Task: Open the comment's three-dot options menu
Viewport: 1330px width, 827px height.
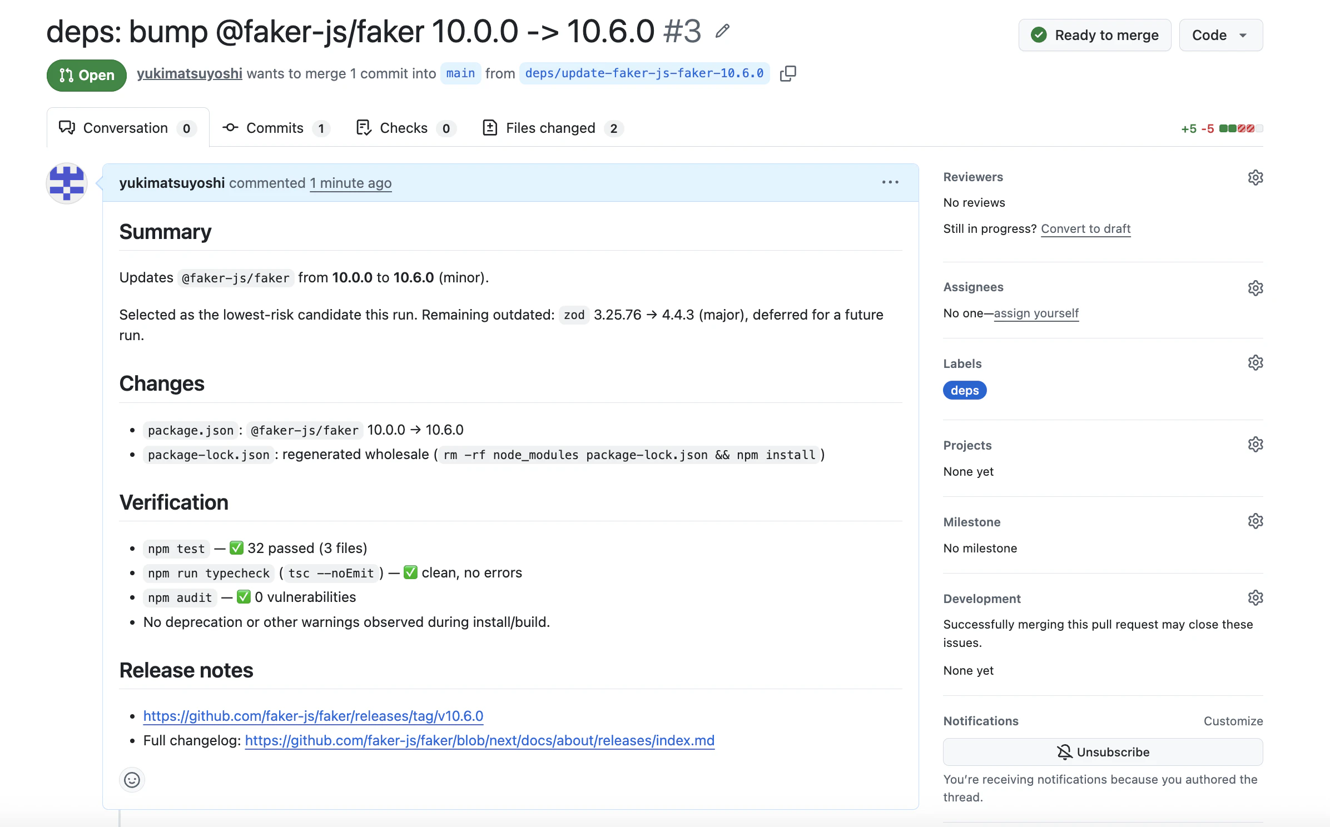Action: tap(890, 182)
